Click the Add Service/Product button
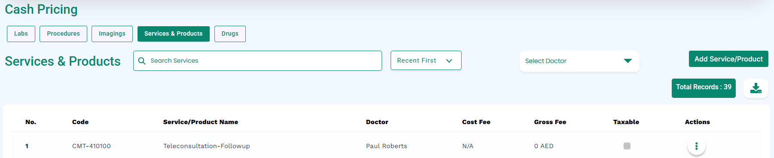The image size is (774, 158). (x=728, y=59)
